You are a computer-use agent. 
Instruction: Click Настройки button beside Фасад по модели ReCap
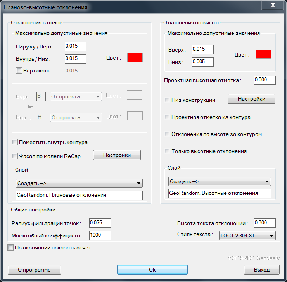coord(117,155)
